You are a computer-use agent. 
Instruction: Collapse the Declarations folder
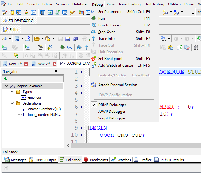tap(12, 103)
